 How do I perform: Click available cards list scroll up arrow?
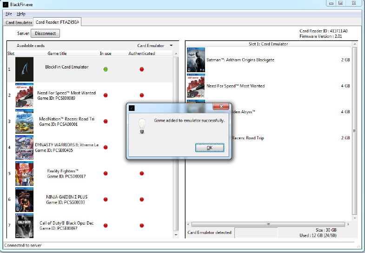[x=176, y=54]
